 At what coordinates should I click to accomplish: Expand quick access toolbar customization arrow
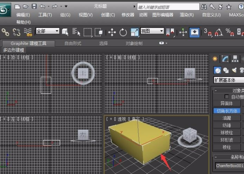point(66,6)
